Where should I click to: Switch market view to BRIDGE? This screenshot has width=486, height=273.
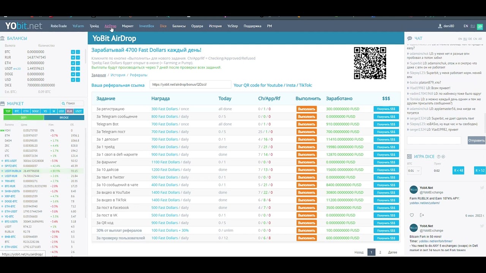tap(64, 118)
